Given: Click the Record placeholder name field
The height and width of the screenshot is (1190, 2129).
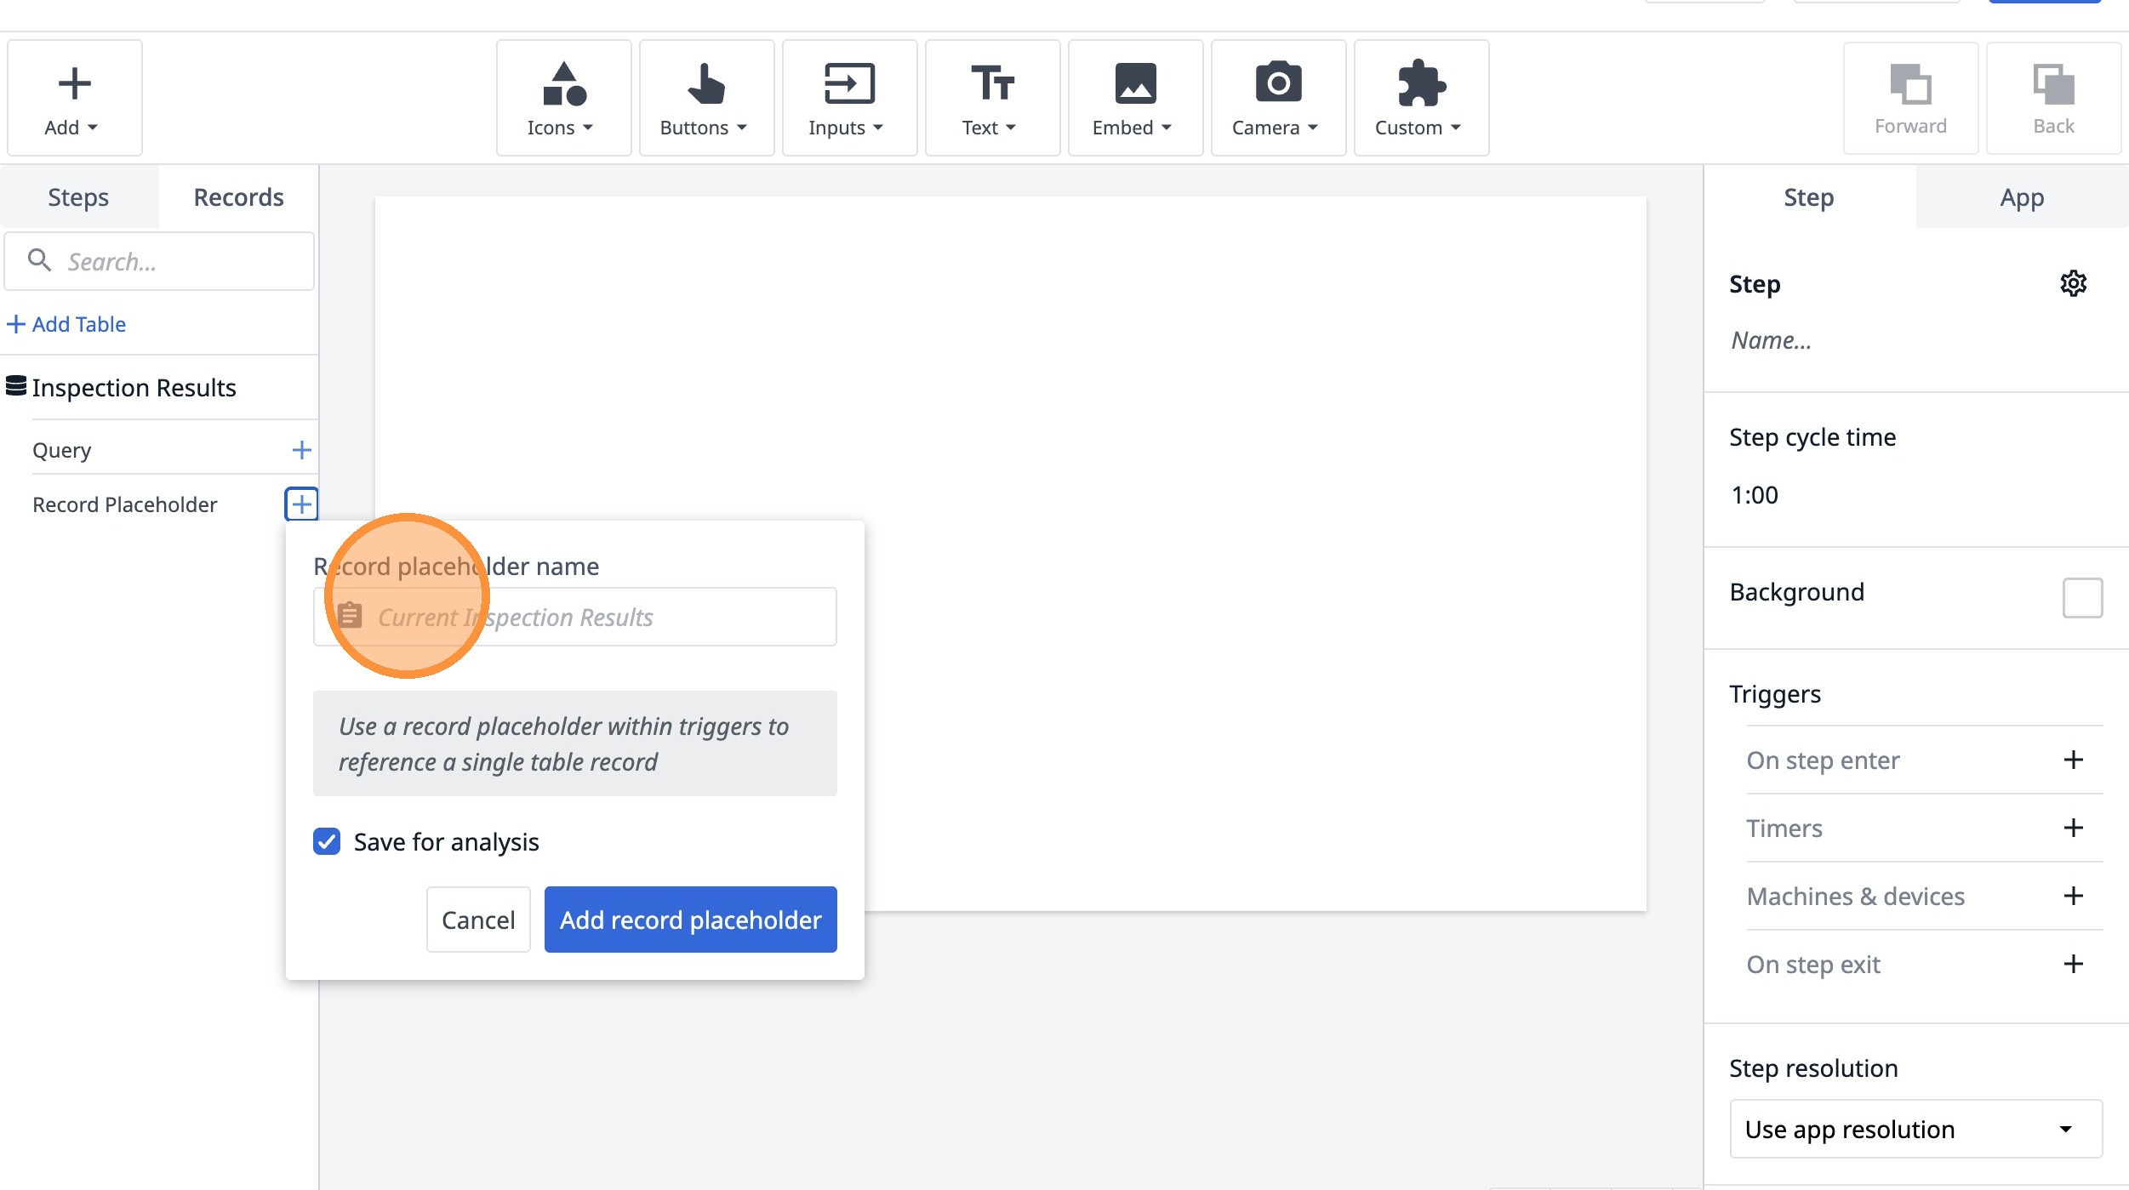Looking at the screenshot, I should pos(574,617).
